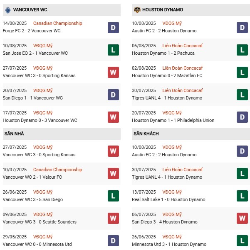This screenshot has height=250, width=250.
Task: Click W badge for Vancouver vs Sporting Kansas on 27/07
Action: tap(113, 72)
